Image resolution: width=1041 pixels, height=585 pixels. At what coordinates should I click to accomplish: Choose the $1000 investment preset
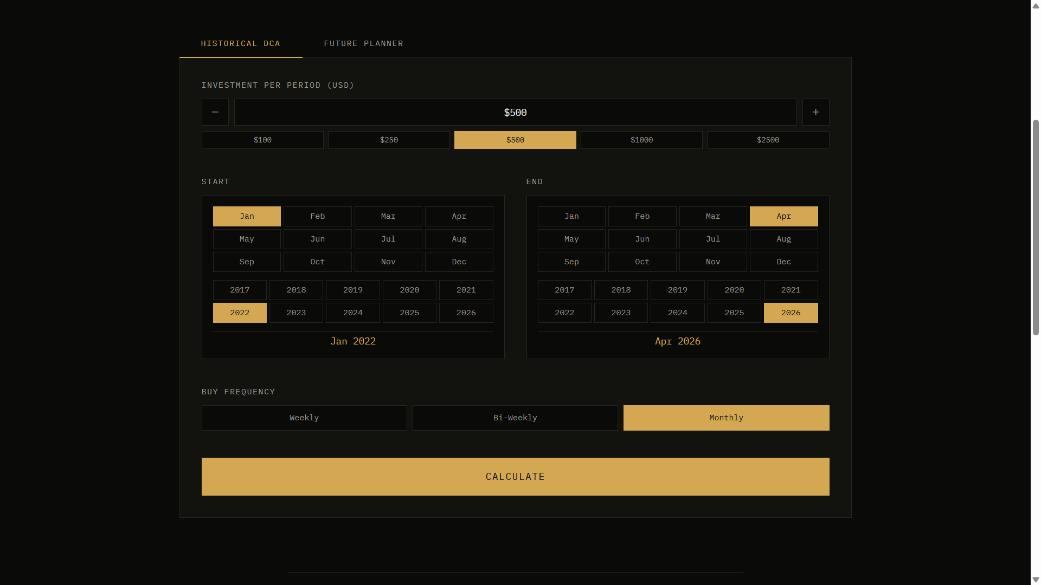(641, 140)
